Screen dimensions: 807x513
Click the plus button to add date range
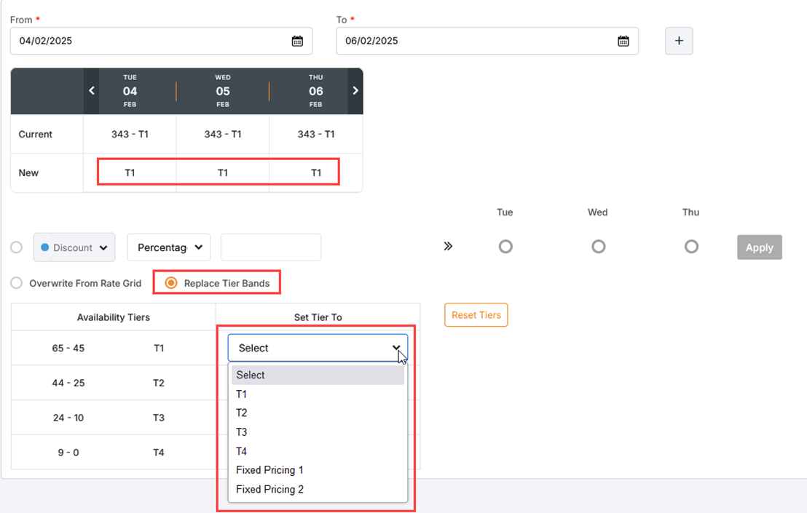[x=679, y=41]
